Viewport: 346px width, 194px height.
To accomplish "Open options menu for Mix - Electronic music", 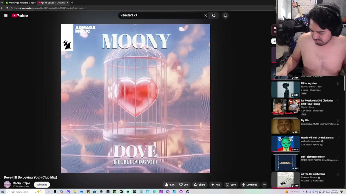I will point(338,157).
